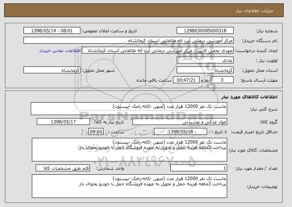Click the شماره نیاز label

[267, 31]
